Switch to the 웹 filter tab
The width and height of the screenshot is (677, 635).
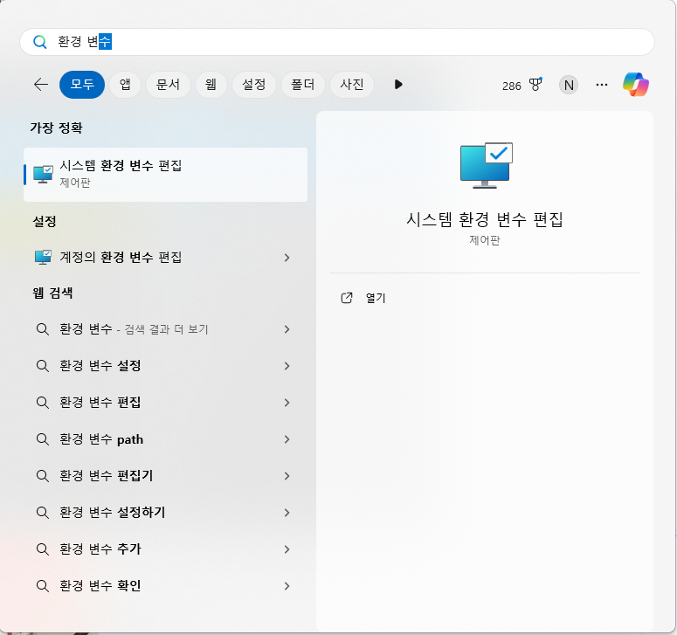point(211,84)
